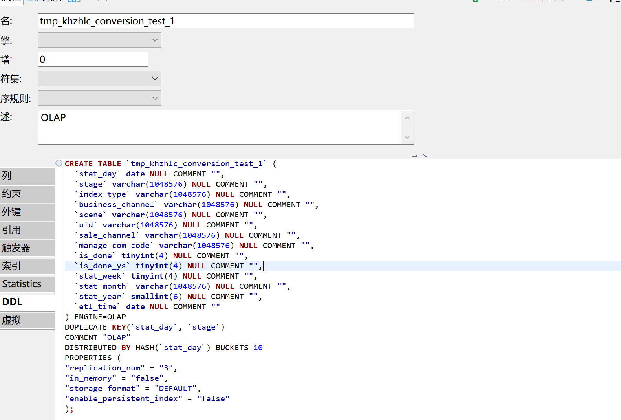Image resolution: width=621 pixels, height=420 pixels.
Task: Click the "replication_num" property line
Action: (121, 368)
